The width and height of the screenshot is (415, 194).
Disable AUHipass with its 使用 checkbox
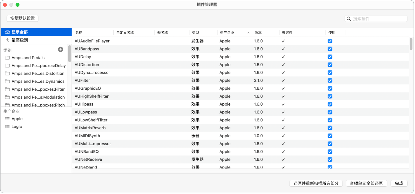[330, 104]
